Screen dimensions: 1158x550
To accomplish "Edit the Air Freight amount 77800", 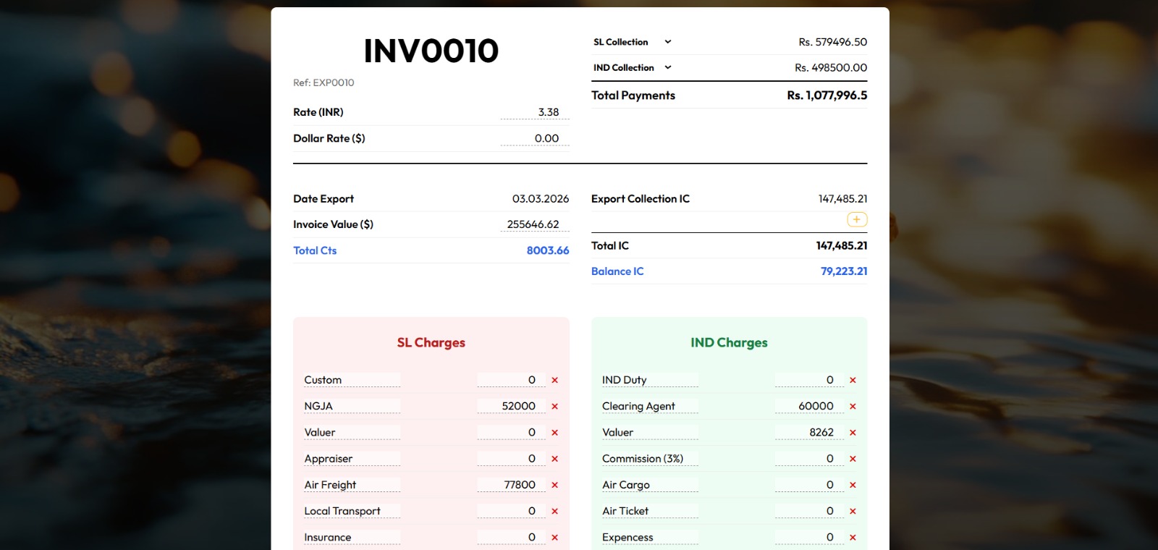I will 512,485.
